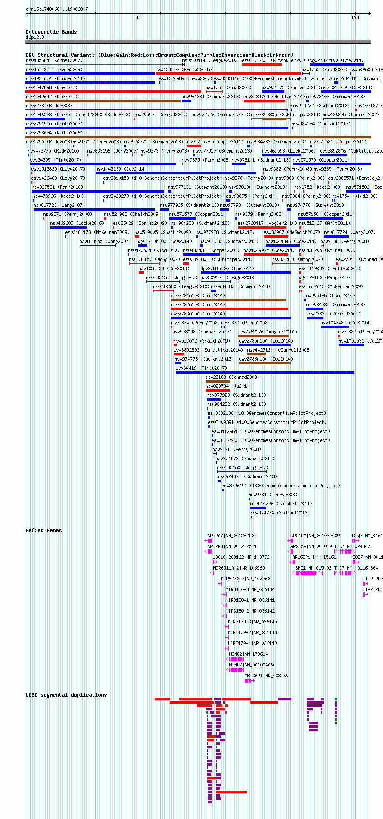Click variant esv2758634 (Redon2006) label
Image resolution: width=383 pixels, height=819 pixels.
pyautogui.click(x=54, y=133)
